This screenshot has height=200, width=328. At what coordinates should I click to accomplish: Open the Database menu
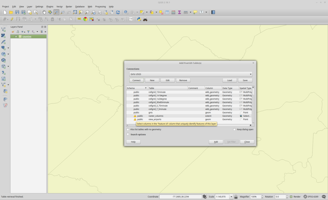(x=80, y=6)
